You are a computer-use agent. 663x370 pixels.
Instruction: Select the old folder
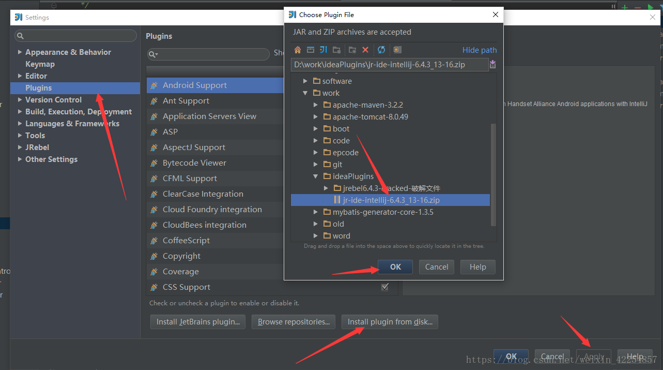click(x=338, y=224)
